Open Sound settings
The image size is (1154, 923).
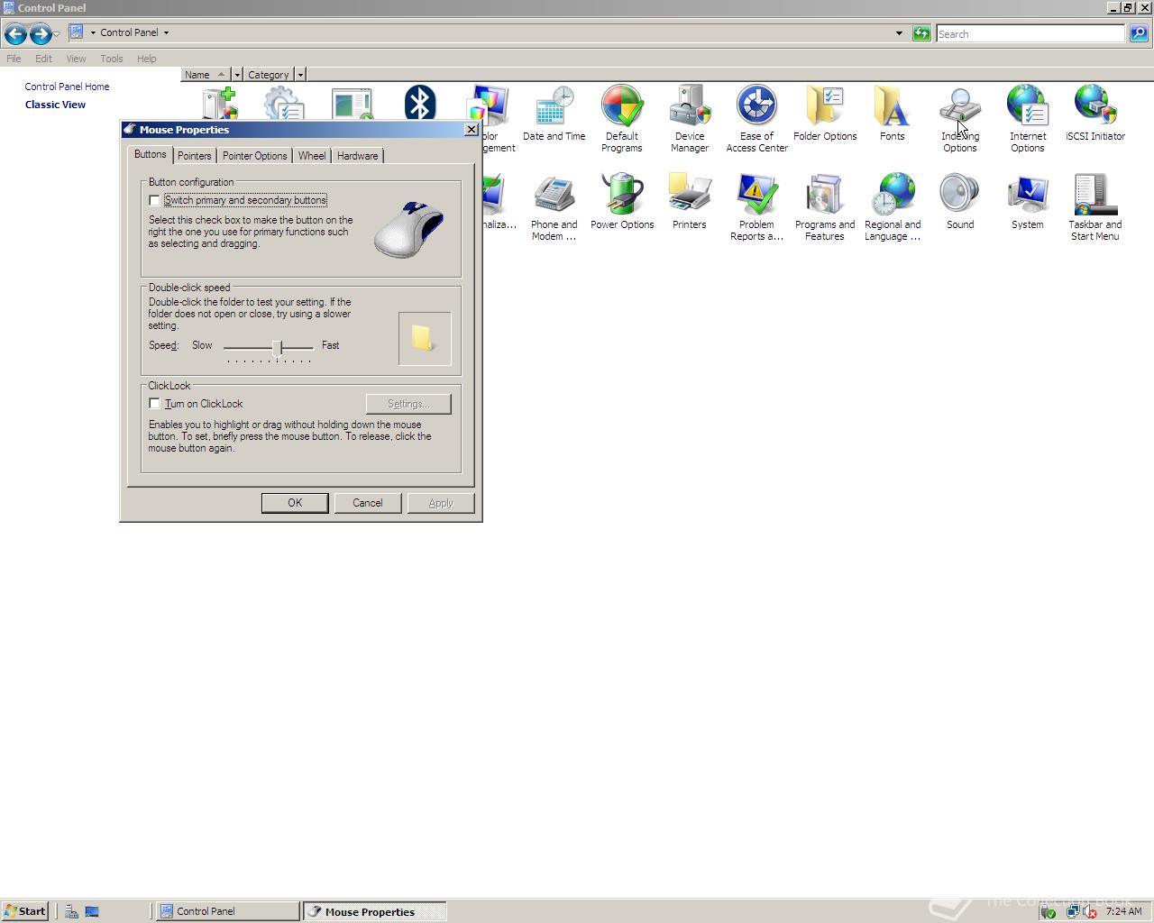(960, 203)
